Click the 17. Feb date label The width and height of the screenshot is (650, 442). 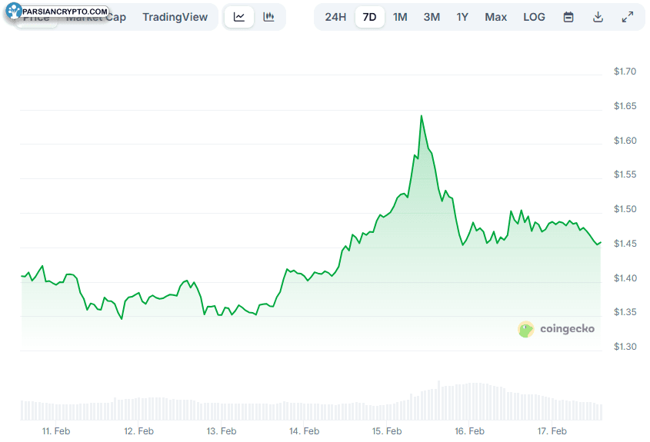(552, 431)
